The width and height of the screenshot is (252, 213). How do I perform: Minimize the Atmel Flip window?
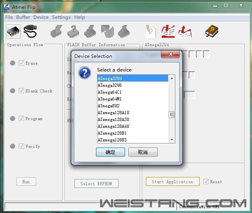point(215,6)
